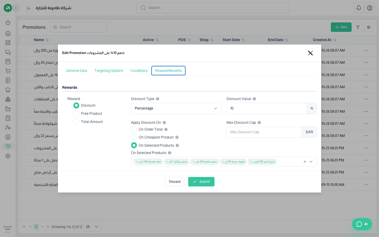Expand the On Selected Products list chevron
379x237 pixels.
(x=311, y=162)
